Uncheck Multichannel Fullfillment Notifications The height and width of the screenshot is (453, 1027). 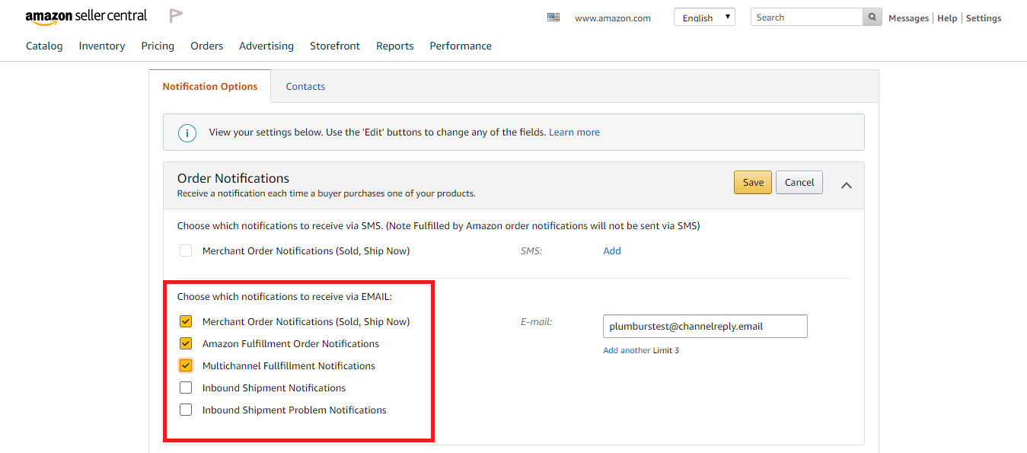click(x=186, y=365)
